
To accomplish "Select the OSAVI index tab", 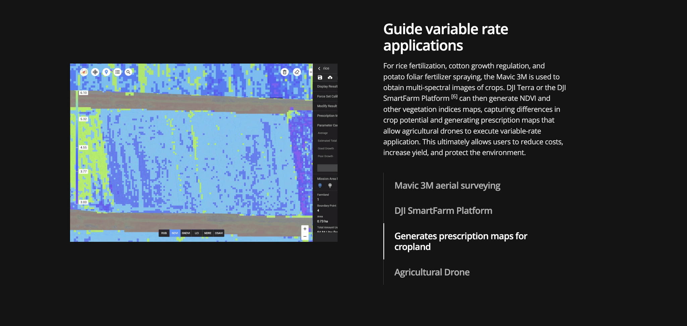I will [219, 233].
